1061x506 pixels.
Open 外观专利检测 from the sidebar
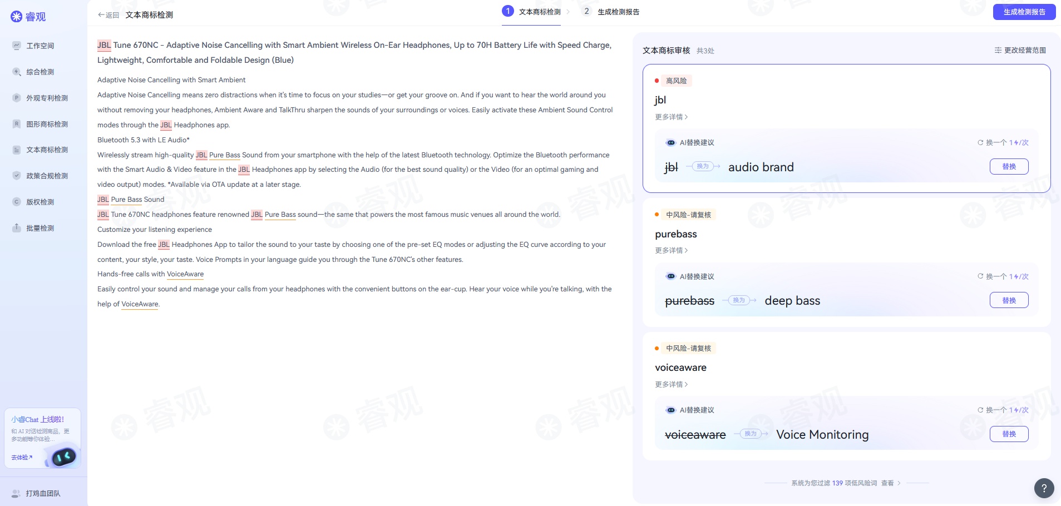coord(47,97)
